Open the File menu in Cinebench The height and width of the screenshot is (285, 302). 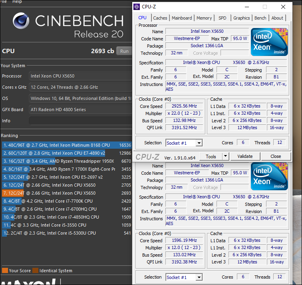[x=4, y=2]
